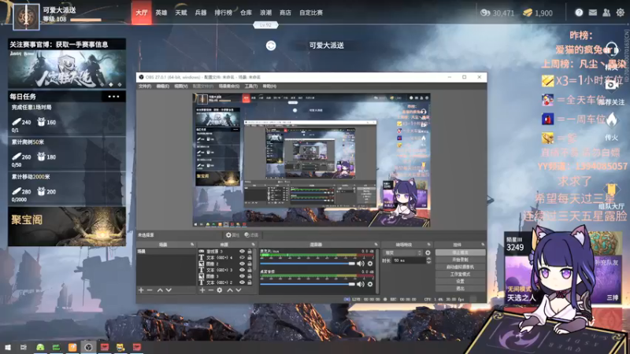
Task: Click transition duration 50 ms field
Action: (409, 260)
